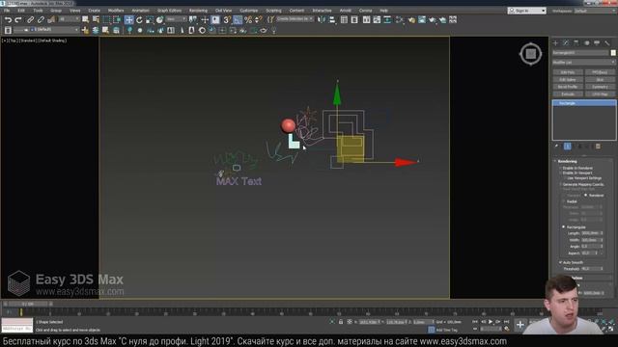
Task: Open the Customize menu
Action: (x=249, y=11)
